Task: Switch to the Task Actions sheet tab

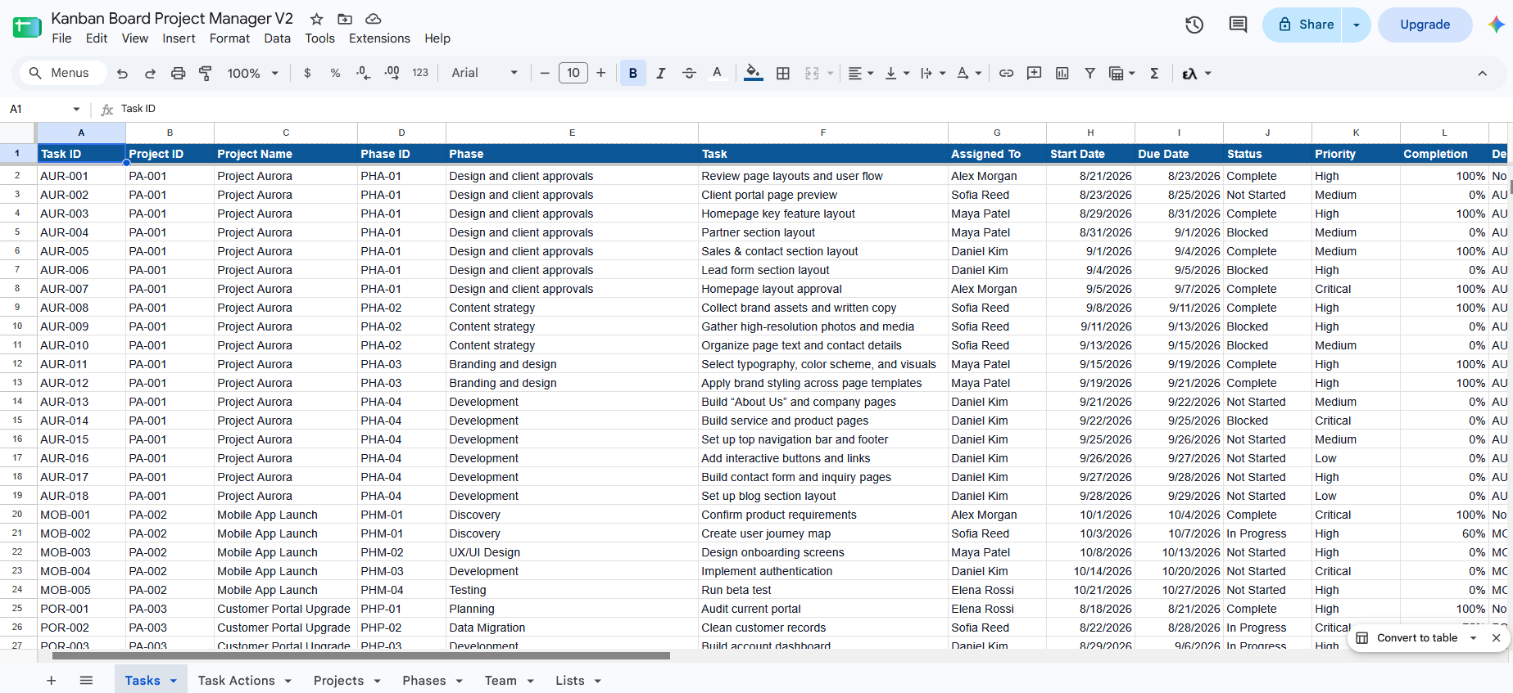Action: pyautogui.click(x=244, y=681)
